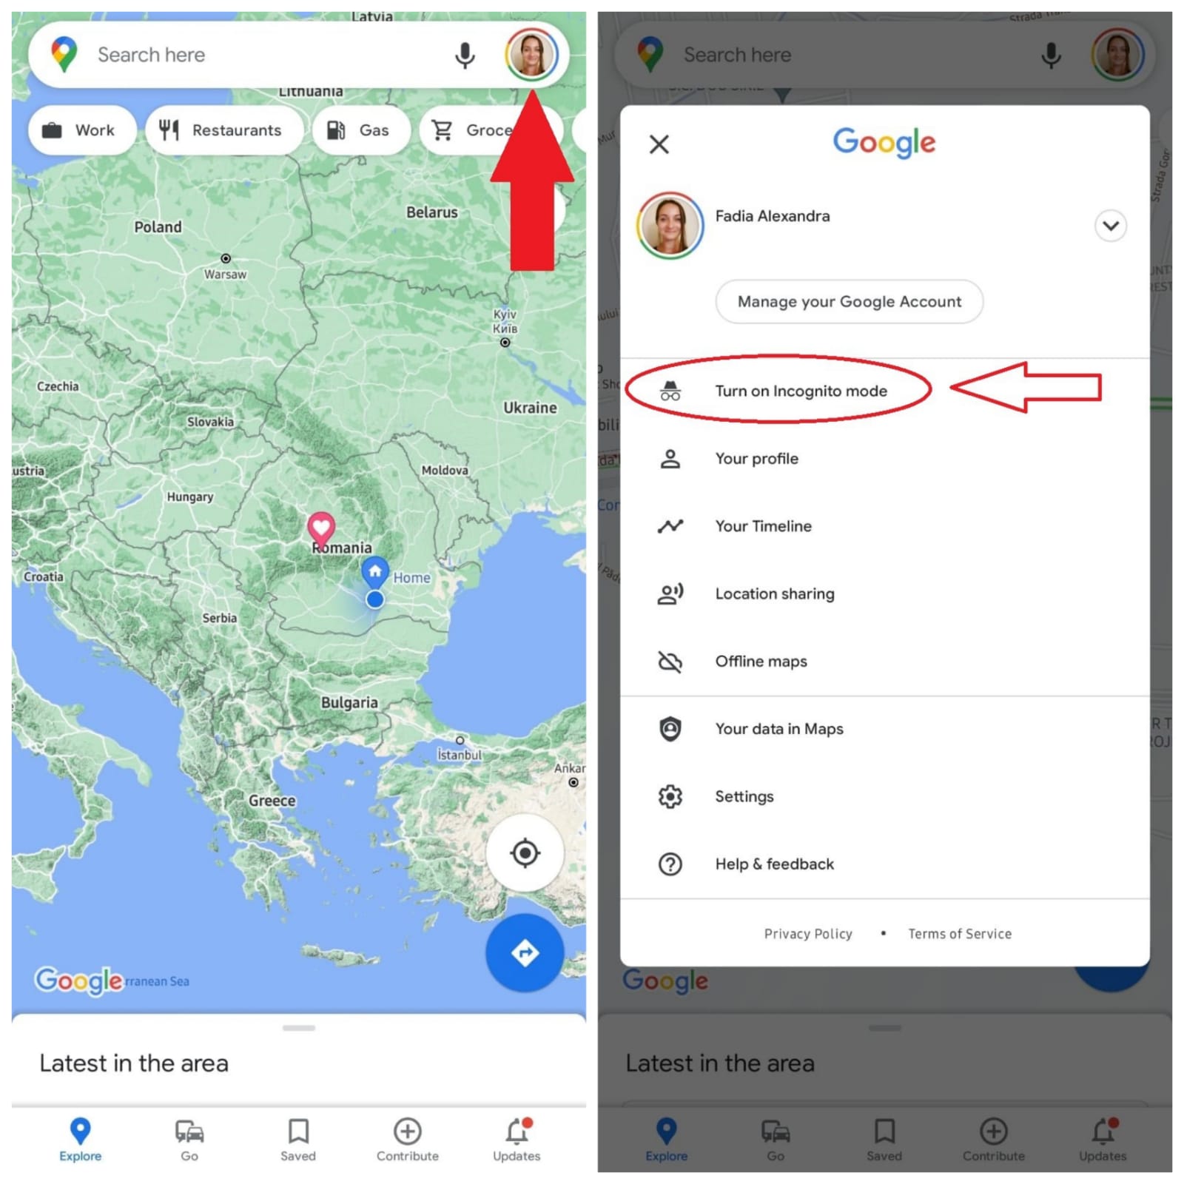The image size is (1184, 1184).
Task: Open the Updates tab in left bottom bar
Action: pos(517,1140)
